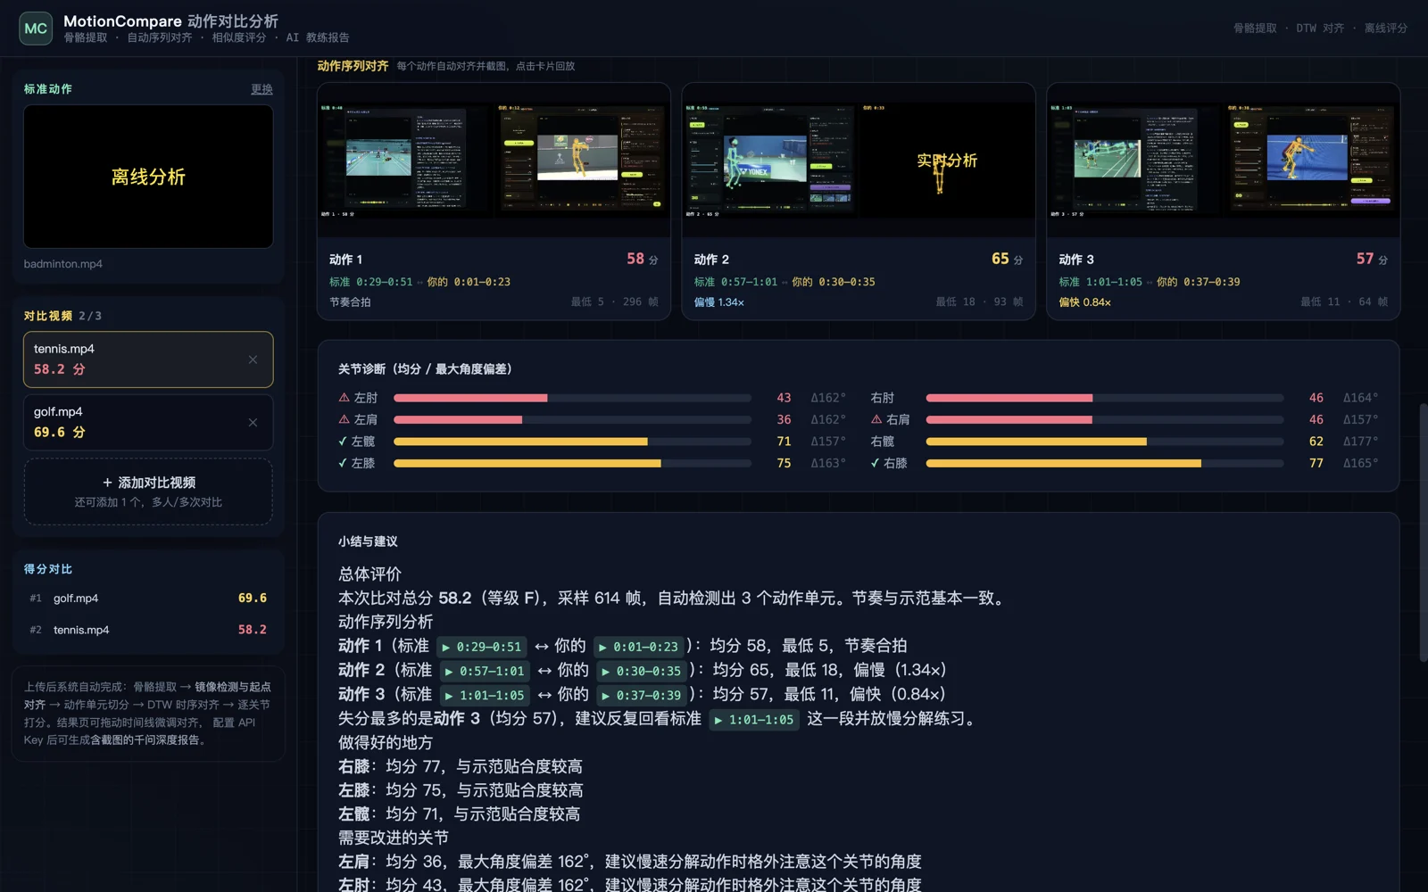Viewport: 1428px width, 892px height.
Task: Click 节奏合拍 label in 动作 1 card
Action: coord(350,302)
